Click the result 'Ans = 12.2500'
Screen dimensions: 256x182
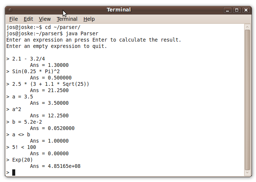pos(49,116)
